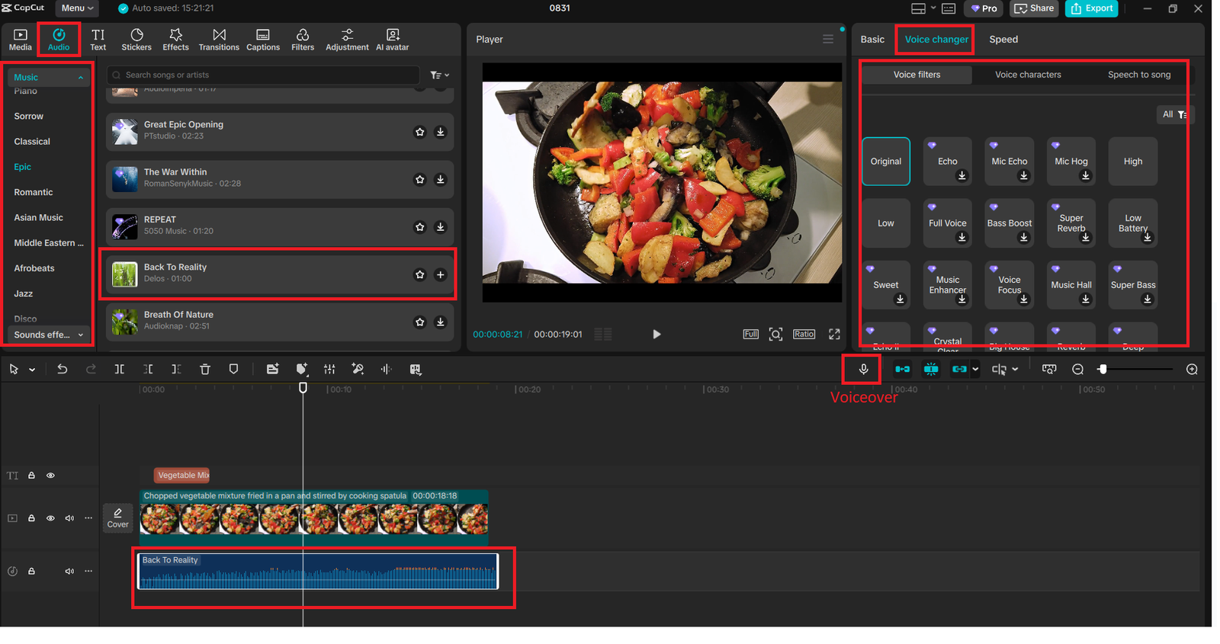Open the Menu dropdown
This screenshot has height=644, width=1220.
pos(77,8)
